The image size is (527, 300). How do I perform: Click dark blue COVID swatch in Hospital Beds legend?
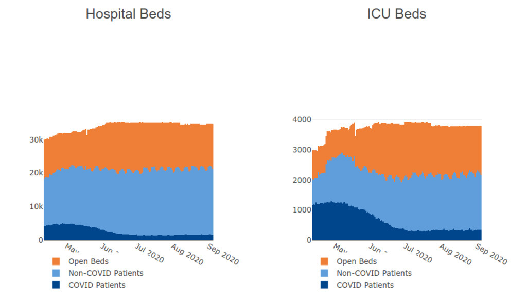click(x=56, y=285)
